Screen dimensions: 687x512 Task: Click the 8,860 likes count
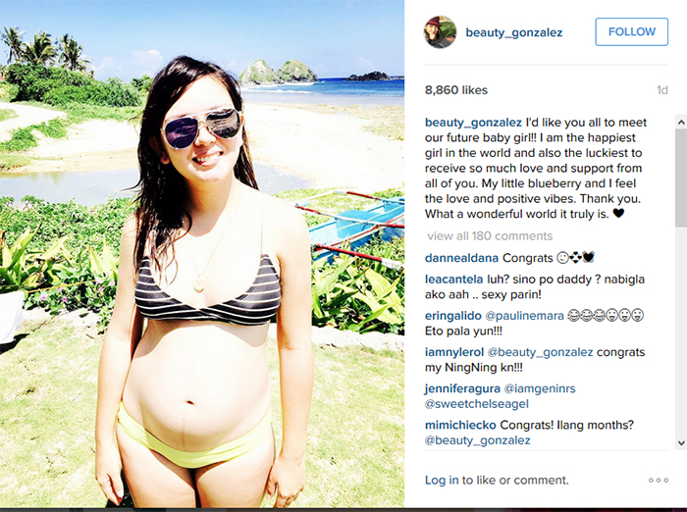(456, 90)
